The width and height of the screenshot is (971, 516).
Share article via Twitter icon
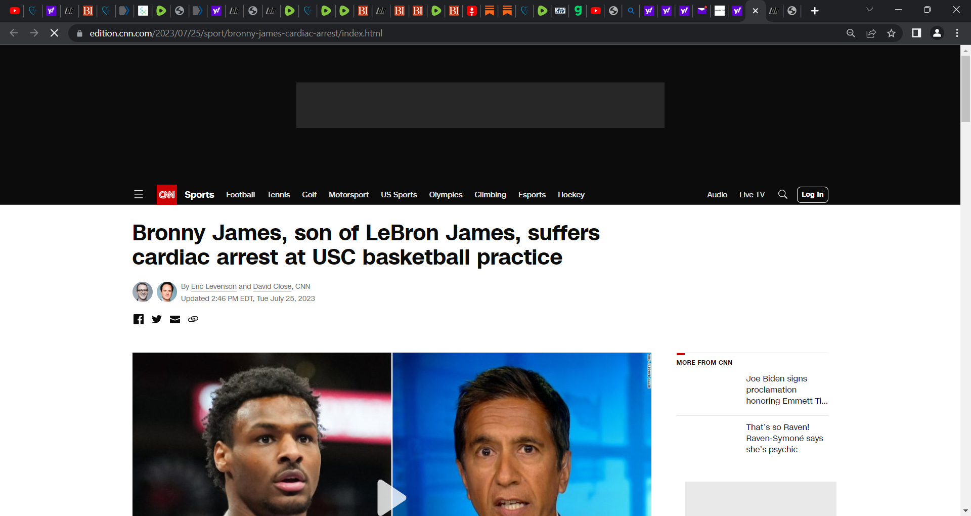point(157,319)
